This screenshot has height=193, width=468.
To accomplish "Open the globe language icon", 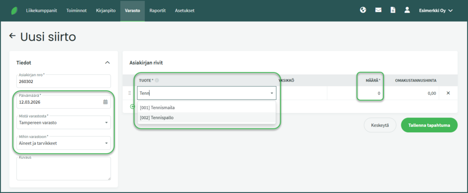I will (363, 10).
